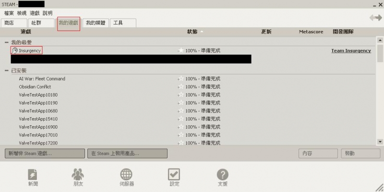
Task: Toggle favorite star for ValveTestApp17010
Action: coord(181,135)
